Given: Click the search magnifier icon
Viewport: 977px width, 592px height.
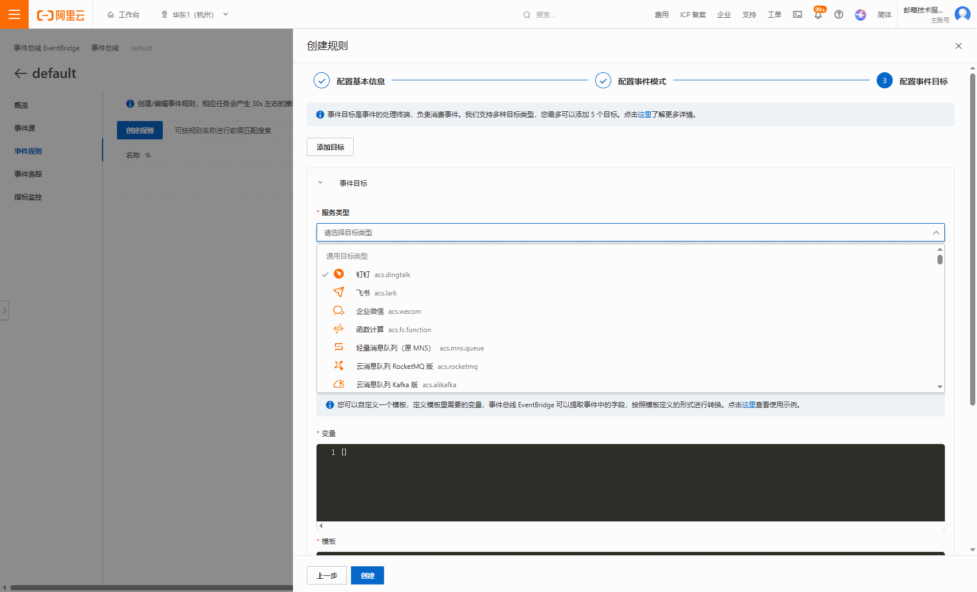Looking at the screenshot, I should click(527, 15).
